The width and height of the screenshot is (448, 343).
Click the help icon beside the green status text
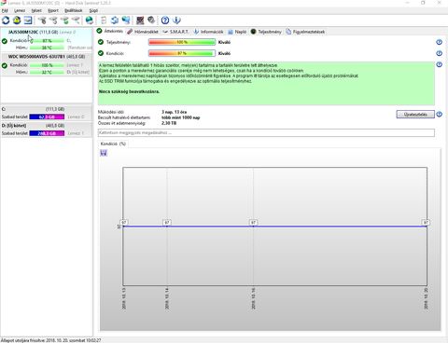click(x=439, y=64)
